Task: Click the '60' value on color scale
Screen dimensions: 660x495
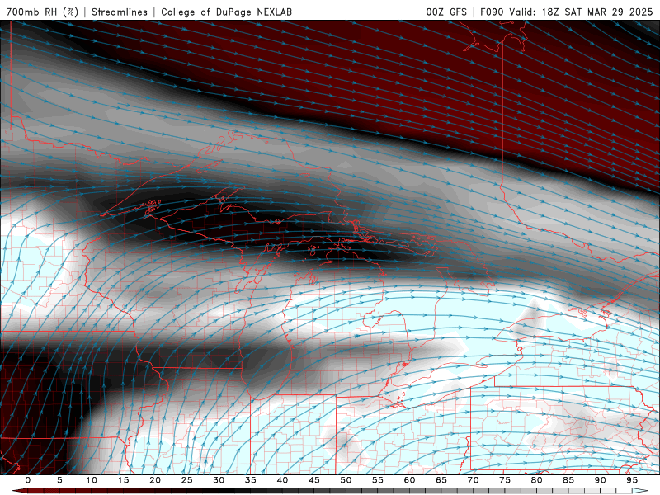Action: tap(409, 480)
